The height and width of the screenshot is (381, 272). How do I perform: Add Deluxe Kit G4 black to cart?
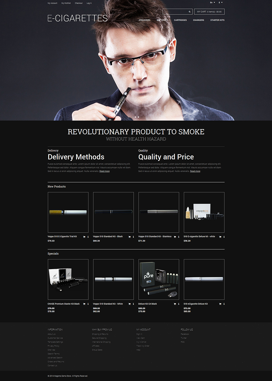click(175, 304)
